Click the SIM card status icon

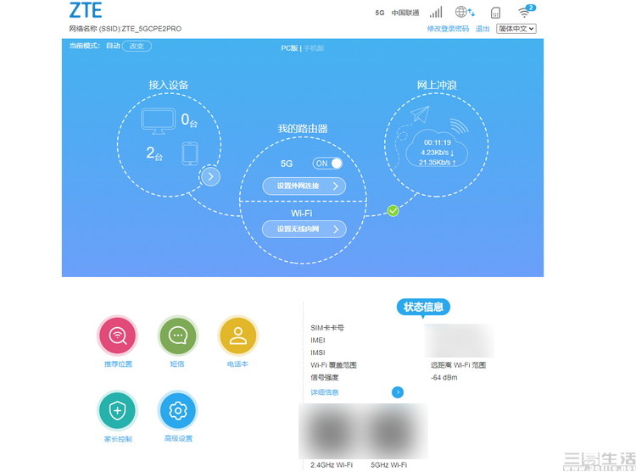(x=495, y=13)
